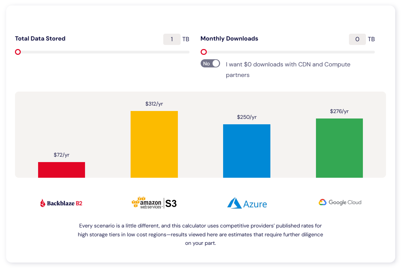Click the CDN and Compute partners label text
Image resolution: width=402 pixels, height=269 pixels.
(288, 69)
